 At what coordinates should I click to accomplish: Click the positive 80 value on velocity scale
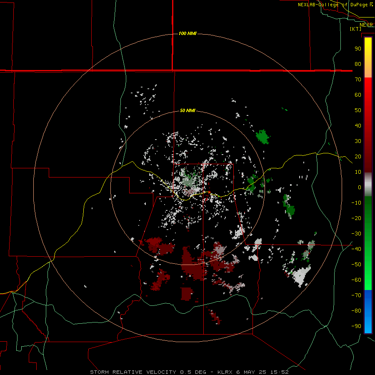click(x=358, y=64)
